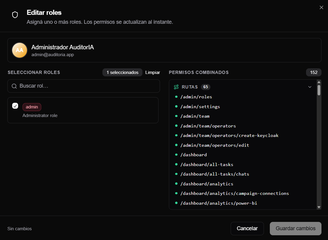The height and width of the screenshot is (240, 328).
Task: Select the /admin/team/operators/create-keycloak route
Action: (229, 135)
